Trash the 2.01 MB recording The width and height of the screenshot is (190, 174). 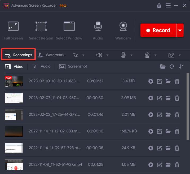point(177,115)
